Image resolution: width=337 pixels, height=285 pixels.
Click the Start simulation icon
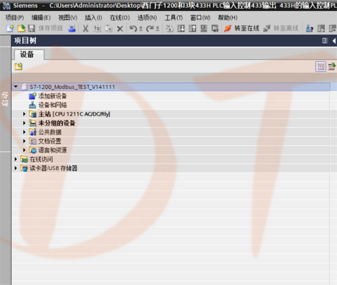tap(204, 28)
